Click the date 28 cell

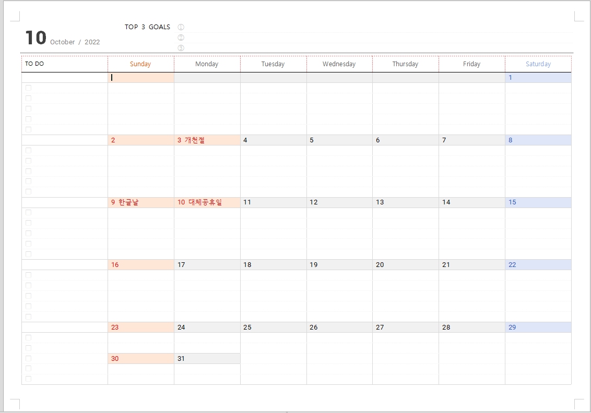pos(472,327)
